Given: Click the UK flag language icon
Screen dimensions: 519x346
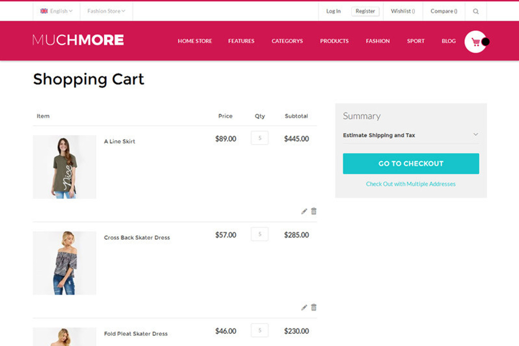Looking at the screenshot, I should coord(44,11).
